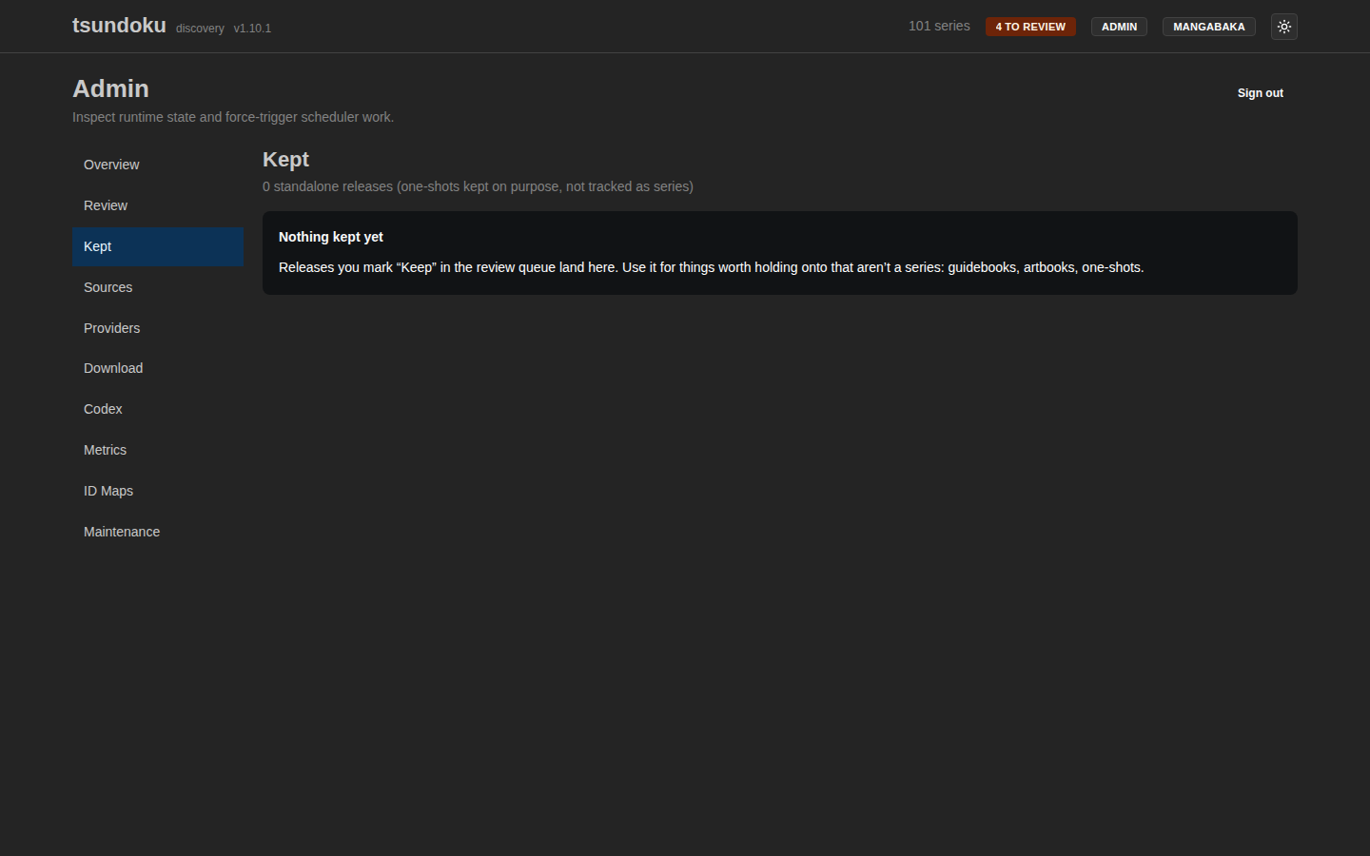Click the Inspect runtime state description text
The width and height of the screenshot is (1370, 856).
(233, 117)
